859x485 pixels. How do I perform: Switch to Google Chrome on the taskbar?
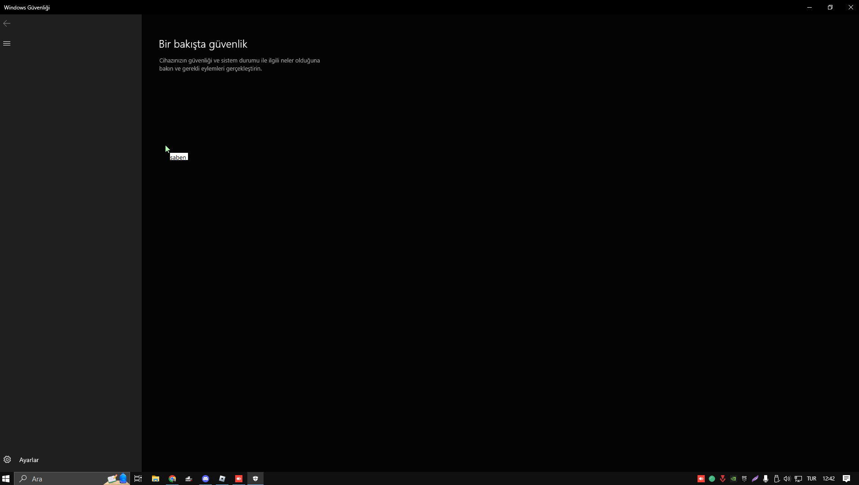point(172,479)
